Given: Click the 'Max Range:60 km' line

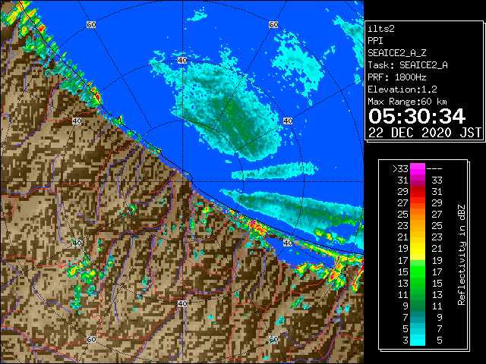Looking at the screenshot, I should point(408,102).
